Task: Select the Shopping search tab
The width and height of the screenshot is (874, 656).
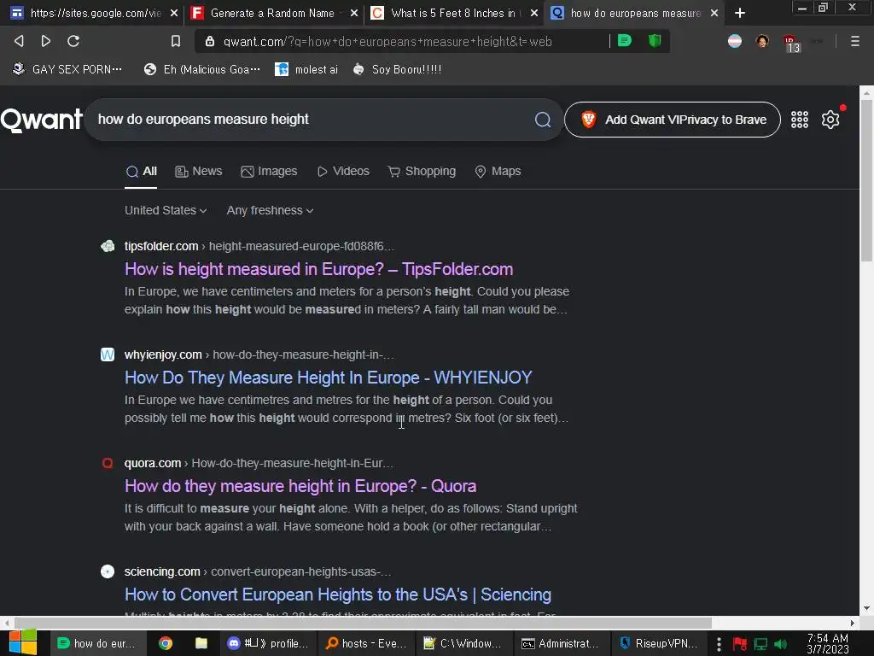Action: 422,171
